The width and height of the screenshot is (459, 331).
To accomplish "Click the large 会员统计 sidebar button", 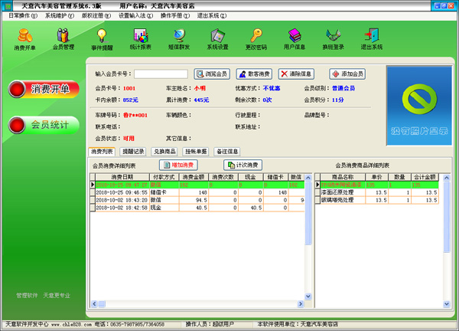I will [43, 124].
